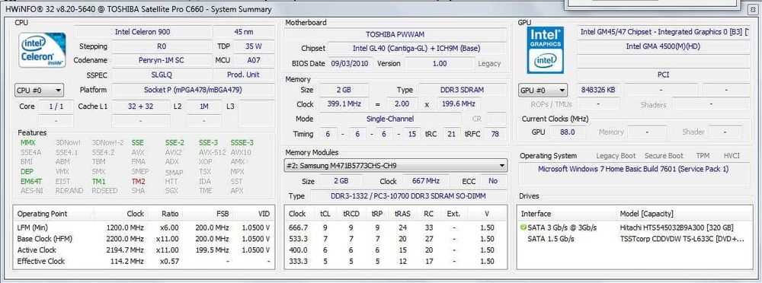Click the Model [Capacity] column header

[646, 214]
